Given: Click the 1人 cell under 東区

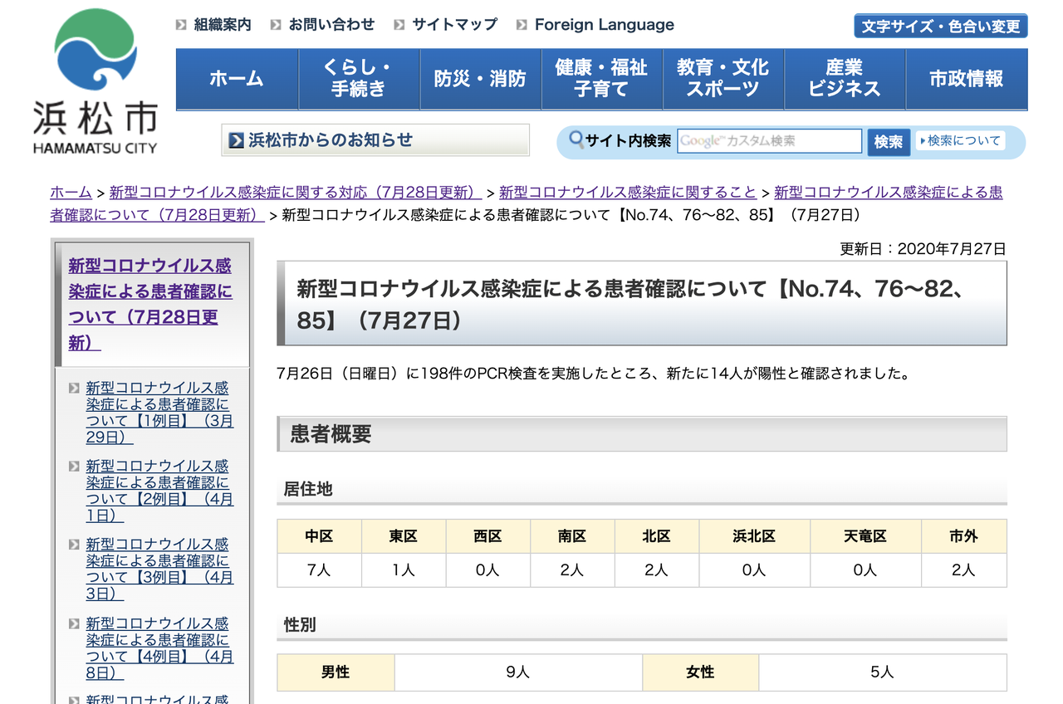Looking at the screenshot, I should pyautogui.click(x=404, y=570).
